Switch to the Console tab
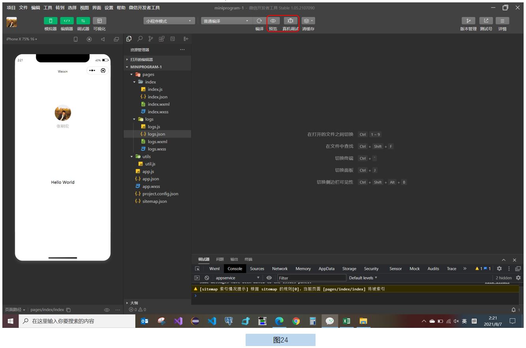Image resolution: width=526 pixels, height=348 pixels. [x=235, y=269]
